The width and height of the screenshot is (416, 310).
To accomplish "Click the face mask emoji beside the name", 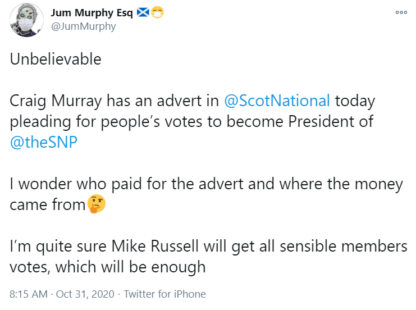I will pyautogui.click(x=157, y=12).
